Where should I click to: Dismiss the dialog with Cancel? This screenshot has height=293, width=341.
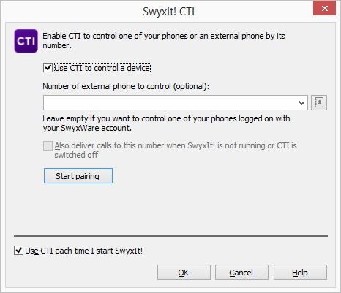(x=241, y=273)
